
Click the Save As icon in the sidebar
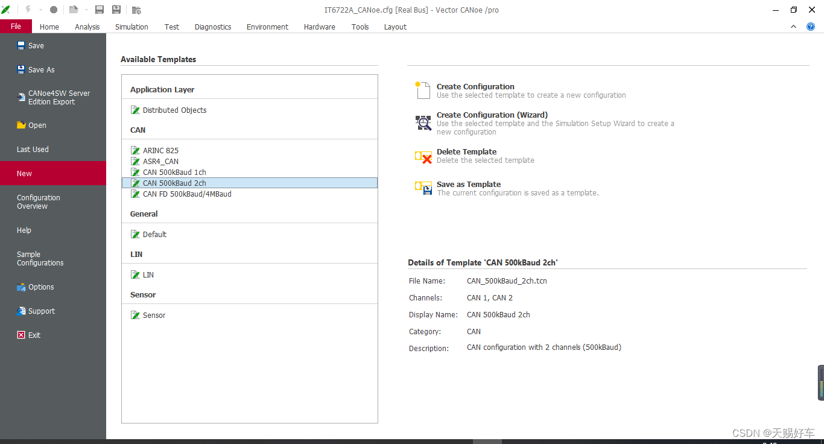[x=21, y=69]
